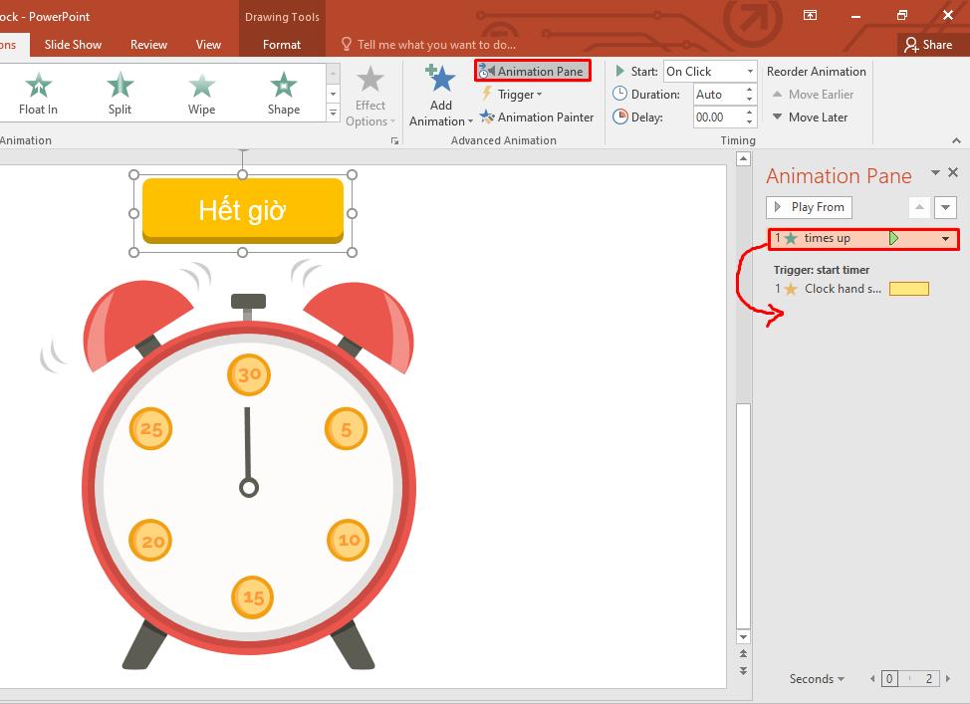Click the Delay input field
The image size is (970, 704).
(x=717, y=117)
